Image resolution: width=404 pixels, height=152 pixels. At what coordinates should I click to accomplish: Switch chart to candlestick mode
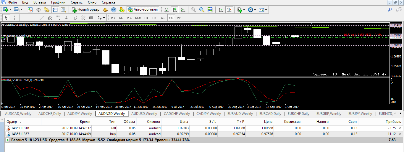[174, 10]
